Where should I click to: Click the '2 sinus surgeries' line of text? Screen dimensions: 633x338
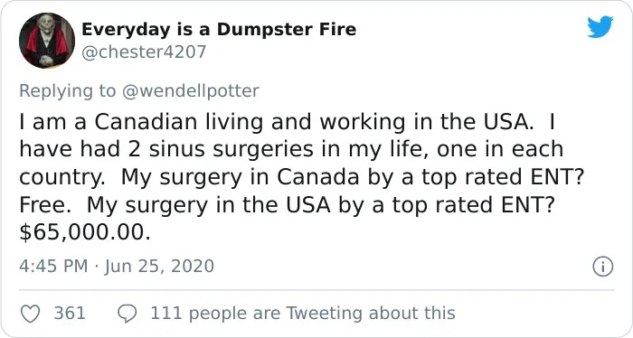290,150
